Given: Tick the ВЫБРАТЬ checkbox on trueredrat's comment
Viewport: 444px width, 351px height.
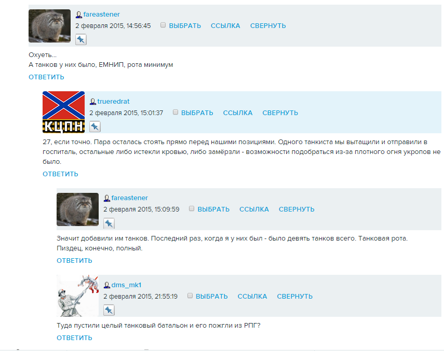Looking at the screenshot, I should [x=176, y=112].
